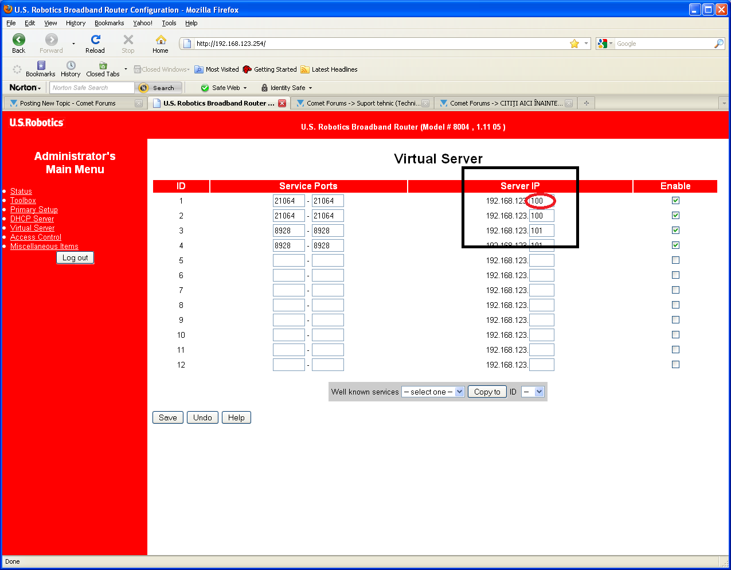Check Enable for virtual server ID 12

click(675, 365)
